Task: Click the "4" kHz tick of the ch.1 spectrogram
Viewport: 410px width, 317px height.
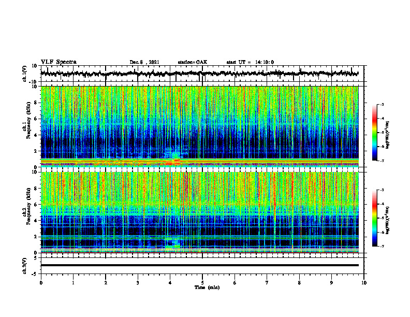Action: [x=36, y=135]
